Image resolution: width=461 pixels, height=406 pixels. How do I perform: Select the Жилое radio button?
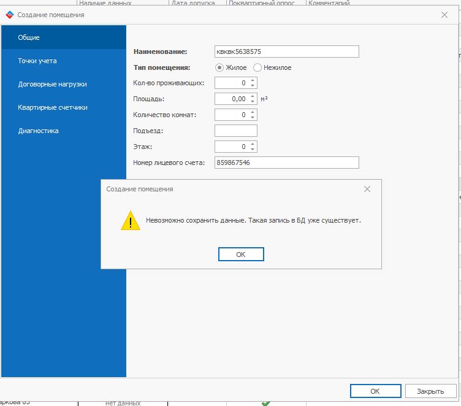coord(219,67)
